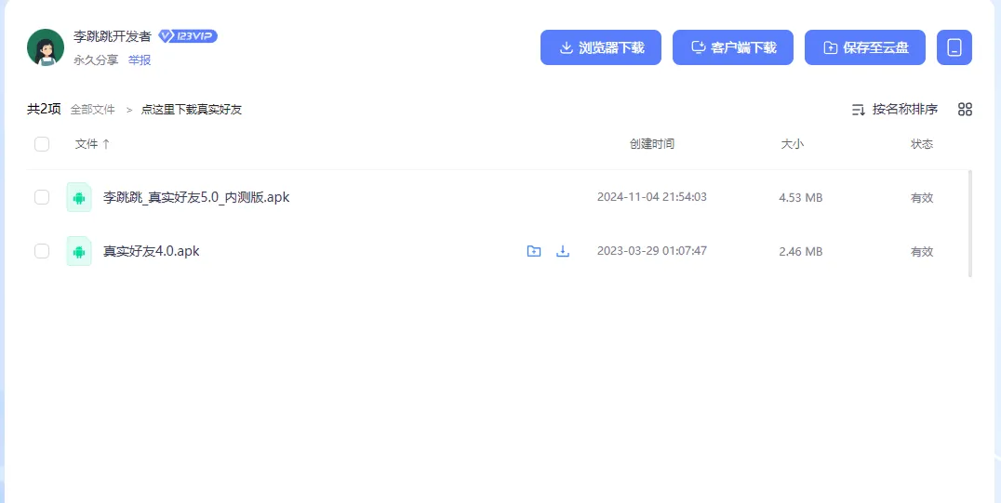Viewport: 1001px width, 503px height.
Task: Save 真实好友4.0.apk to cloud via folder icon
Action: tap(534, 251)
